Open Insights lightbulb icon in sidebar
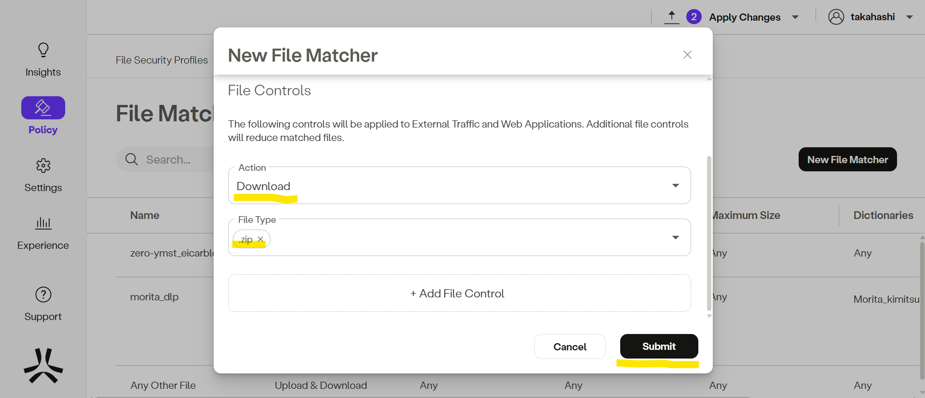Viewport: 925px width, 398px height. coord(43,50)
